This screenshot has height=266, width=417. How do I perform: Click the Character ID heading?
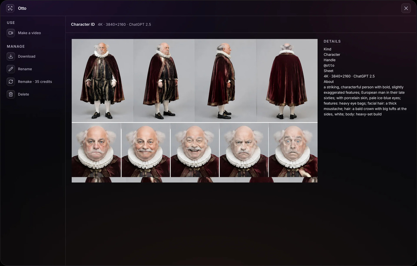coord(83,24)
